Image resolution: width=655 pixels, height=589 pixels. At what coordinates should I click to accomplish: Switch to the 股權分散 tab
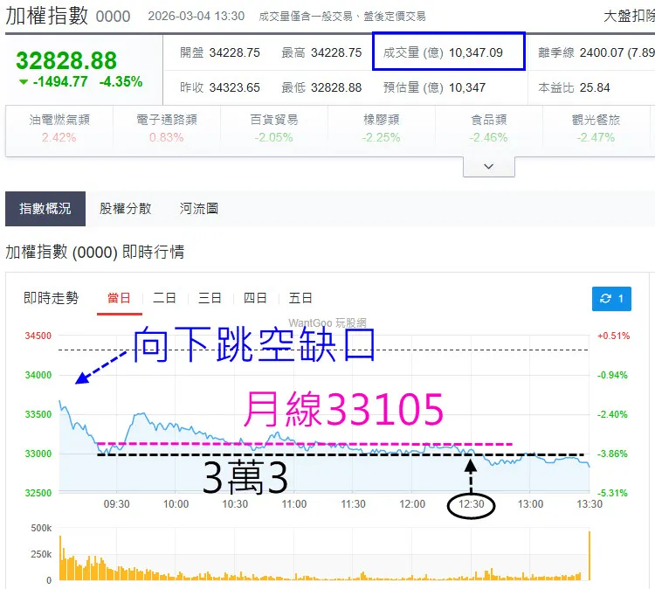(125, 209)
